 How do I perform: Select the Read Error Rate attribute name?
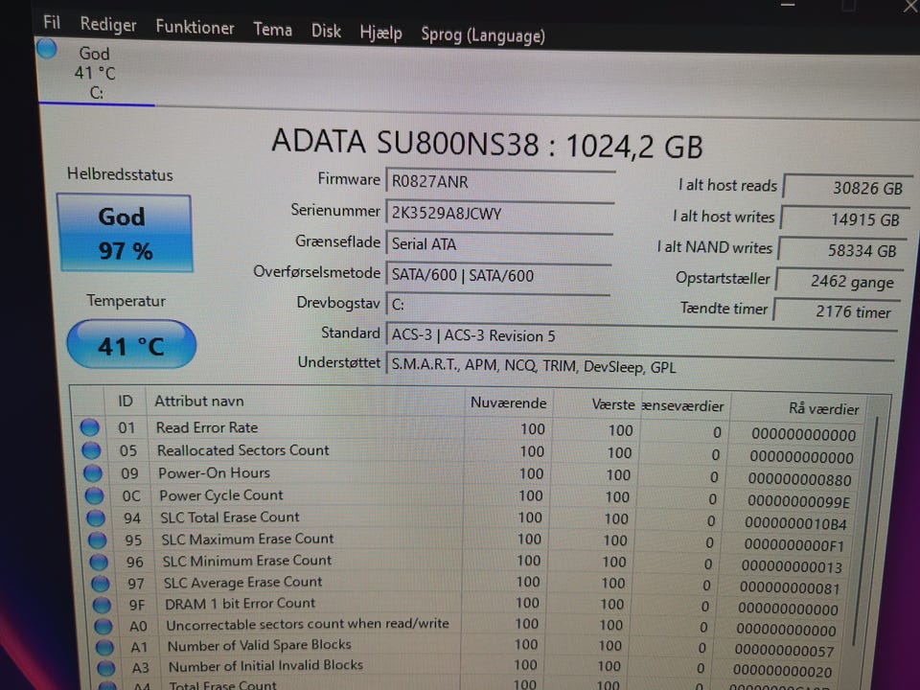point(207,427)
